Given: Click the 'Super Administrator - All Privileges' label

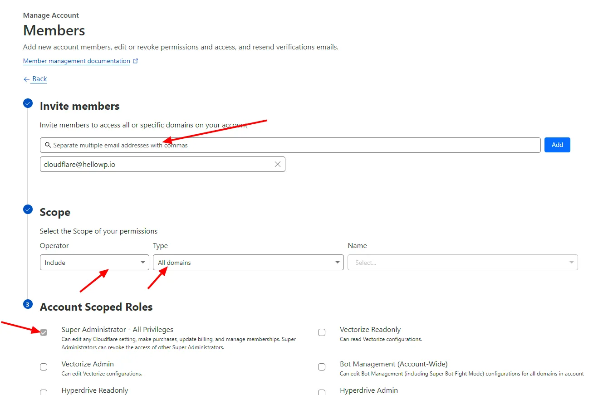Looking at the screenshot, I should (x=118, y=330).
